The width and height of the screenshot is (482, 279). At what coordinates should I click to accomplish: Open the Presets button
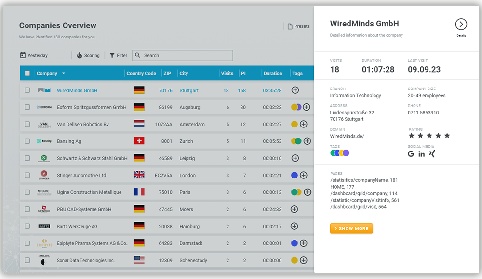[x=298, y=26]
